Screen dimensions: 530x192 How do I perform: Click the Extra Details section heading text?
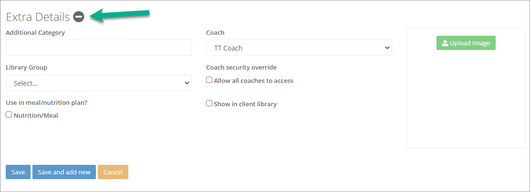coord(38,17)
